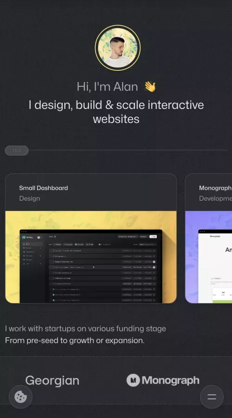Image resolution: width=232 pixels, height=418 pixels.
Task: Click the Monograph client logo
Action: coord(163,380)
